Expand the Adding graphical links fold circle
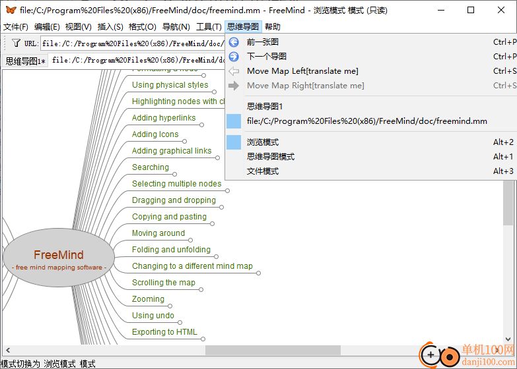 (x=218, y=158)
